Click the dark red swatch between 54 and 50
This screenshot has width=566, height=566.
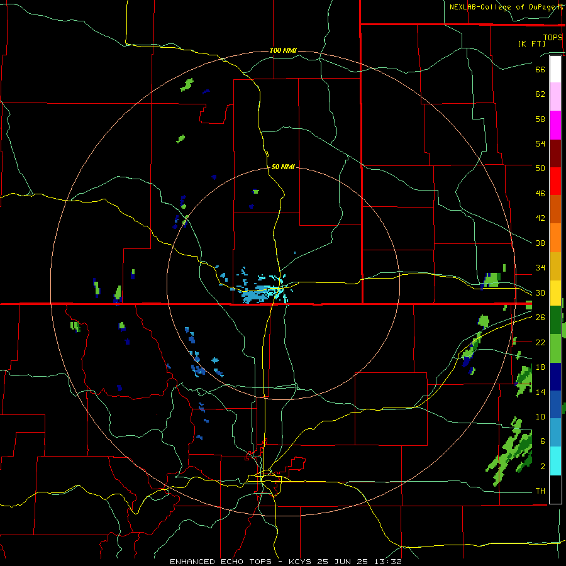coord(555,153)
